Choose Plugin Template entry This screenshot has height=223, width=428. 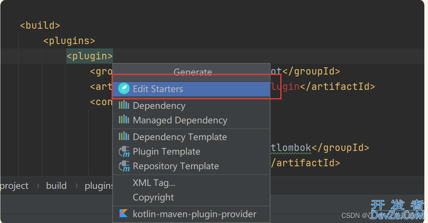click(x=191, y=152)
